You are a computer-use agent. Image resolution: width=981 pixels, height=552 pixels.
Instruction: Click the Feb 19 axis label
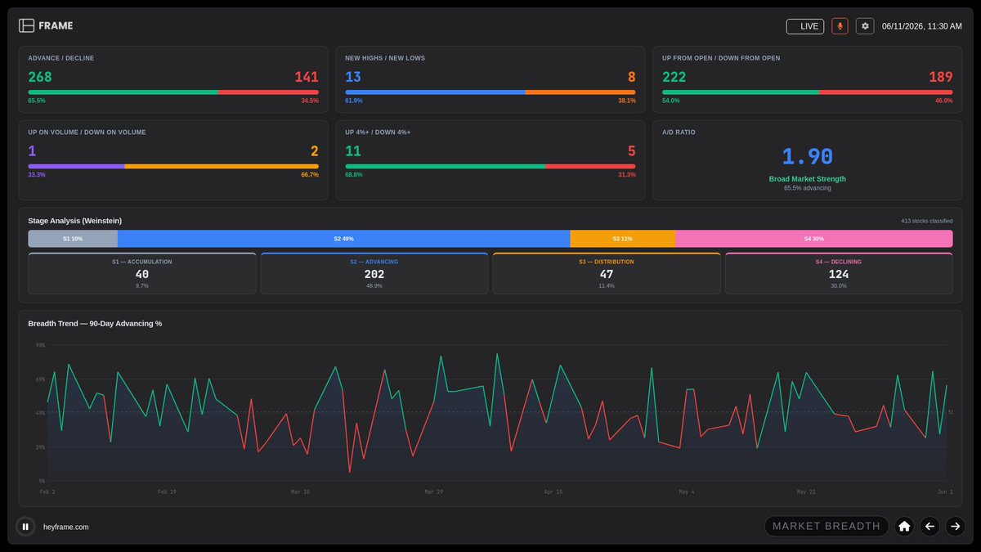click(167, 492)
